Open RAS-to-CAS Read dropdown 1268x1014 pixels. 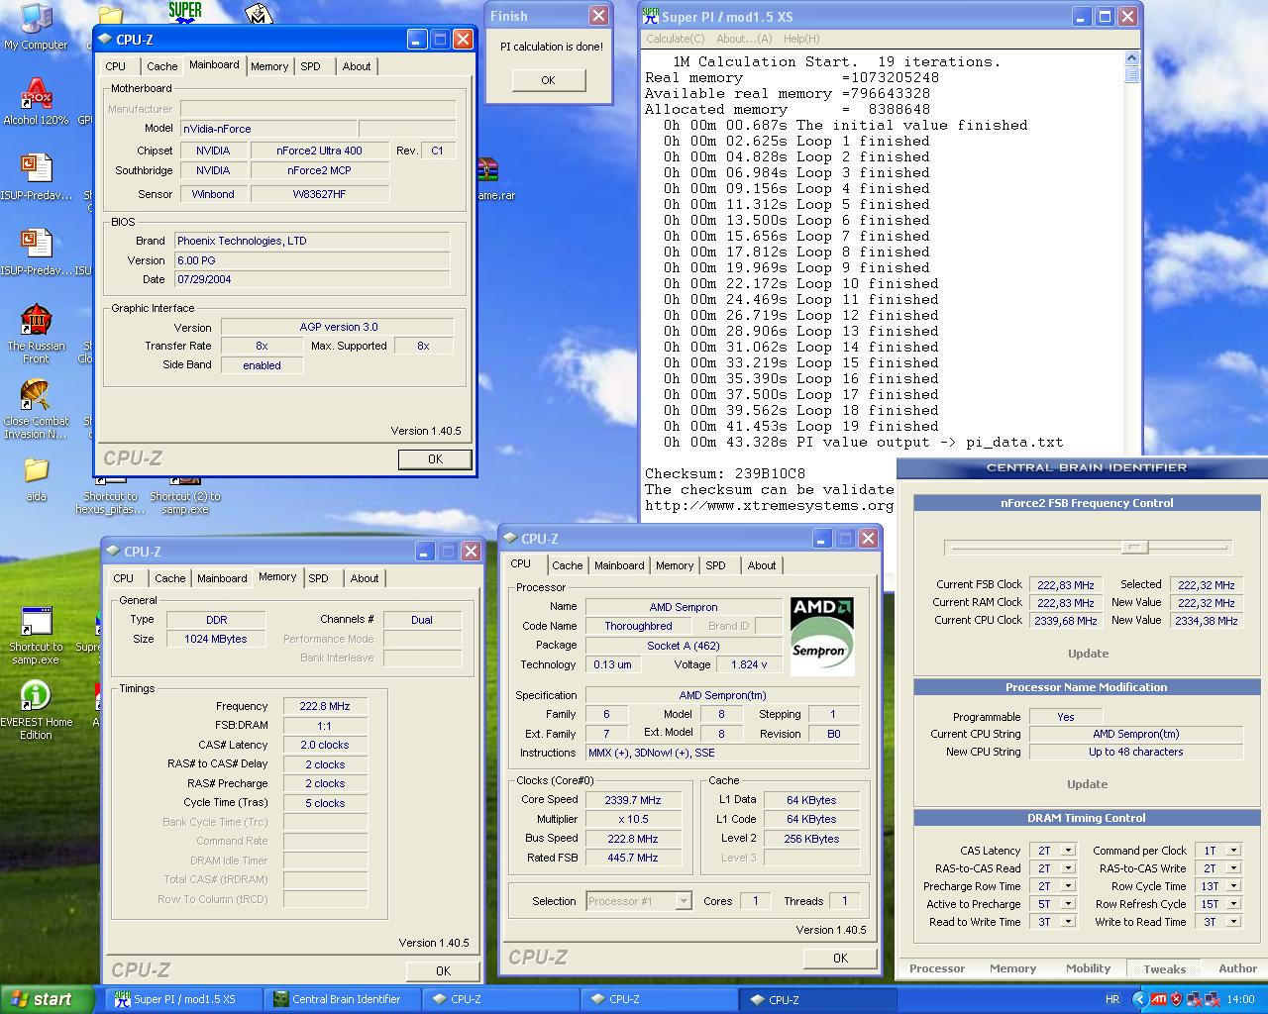1068,868
